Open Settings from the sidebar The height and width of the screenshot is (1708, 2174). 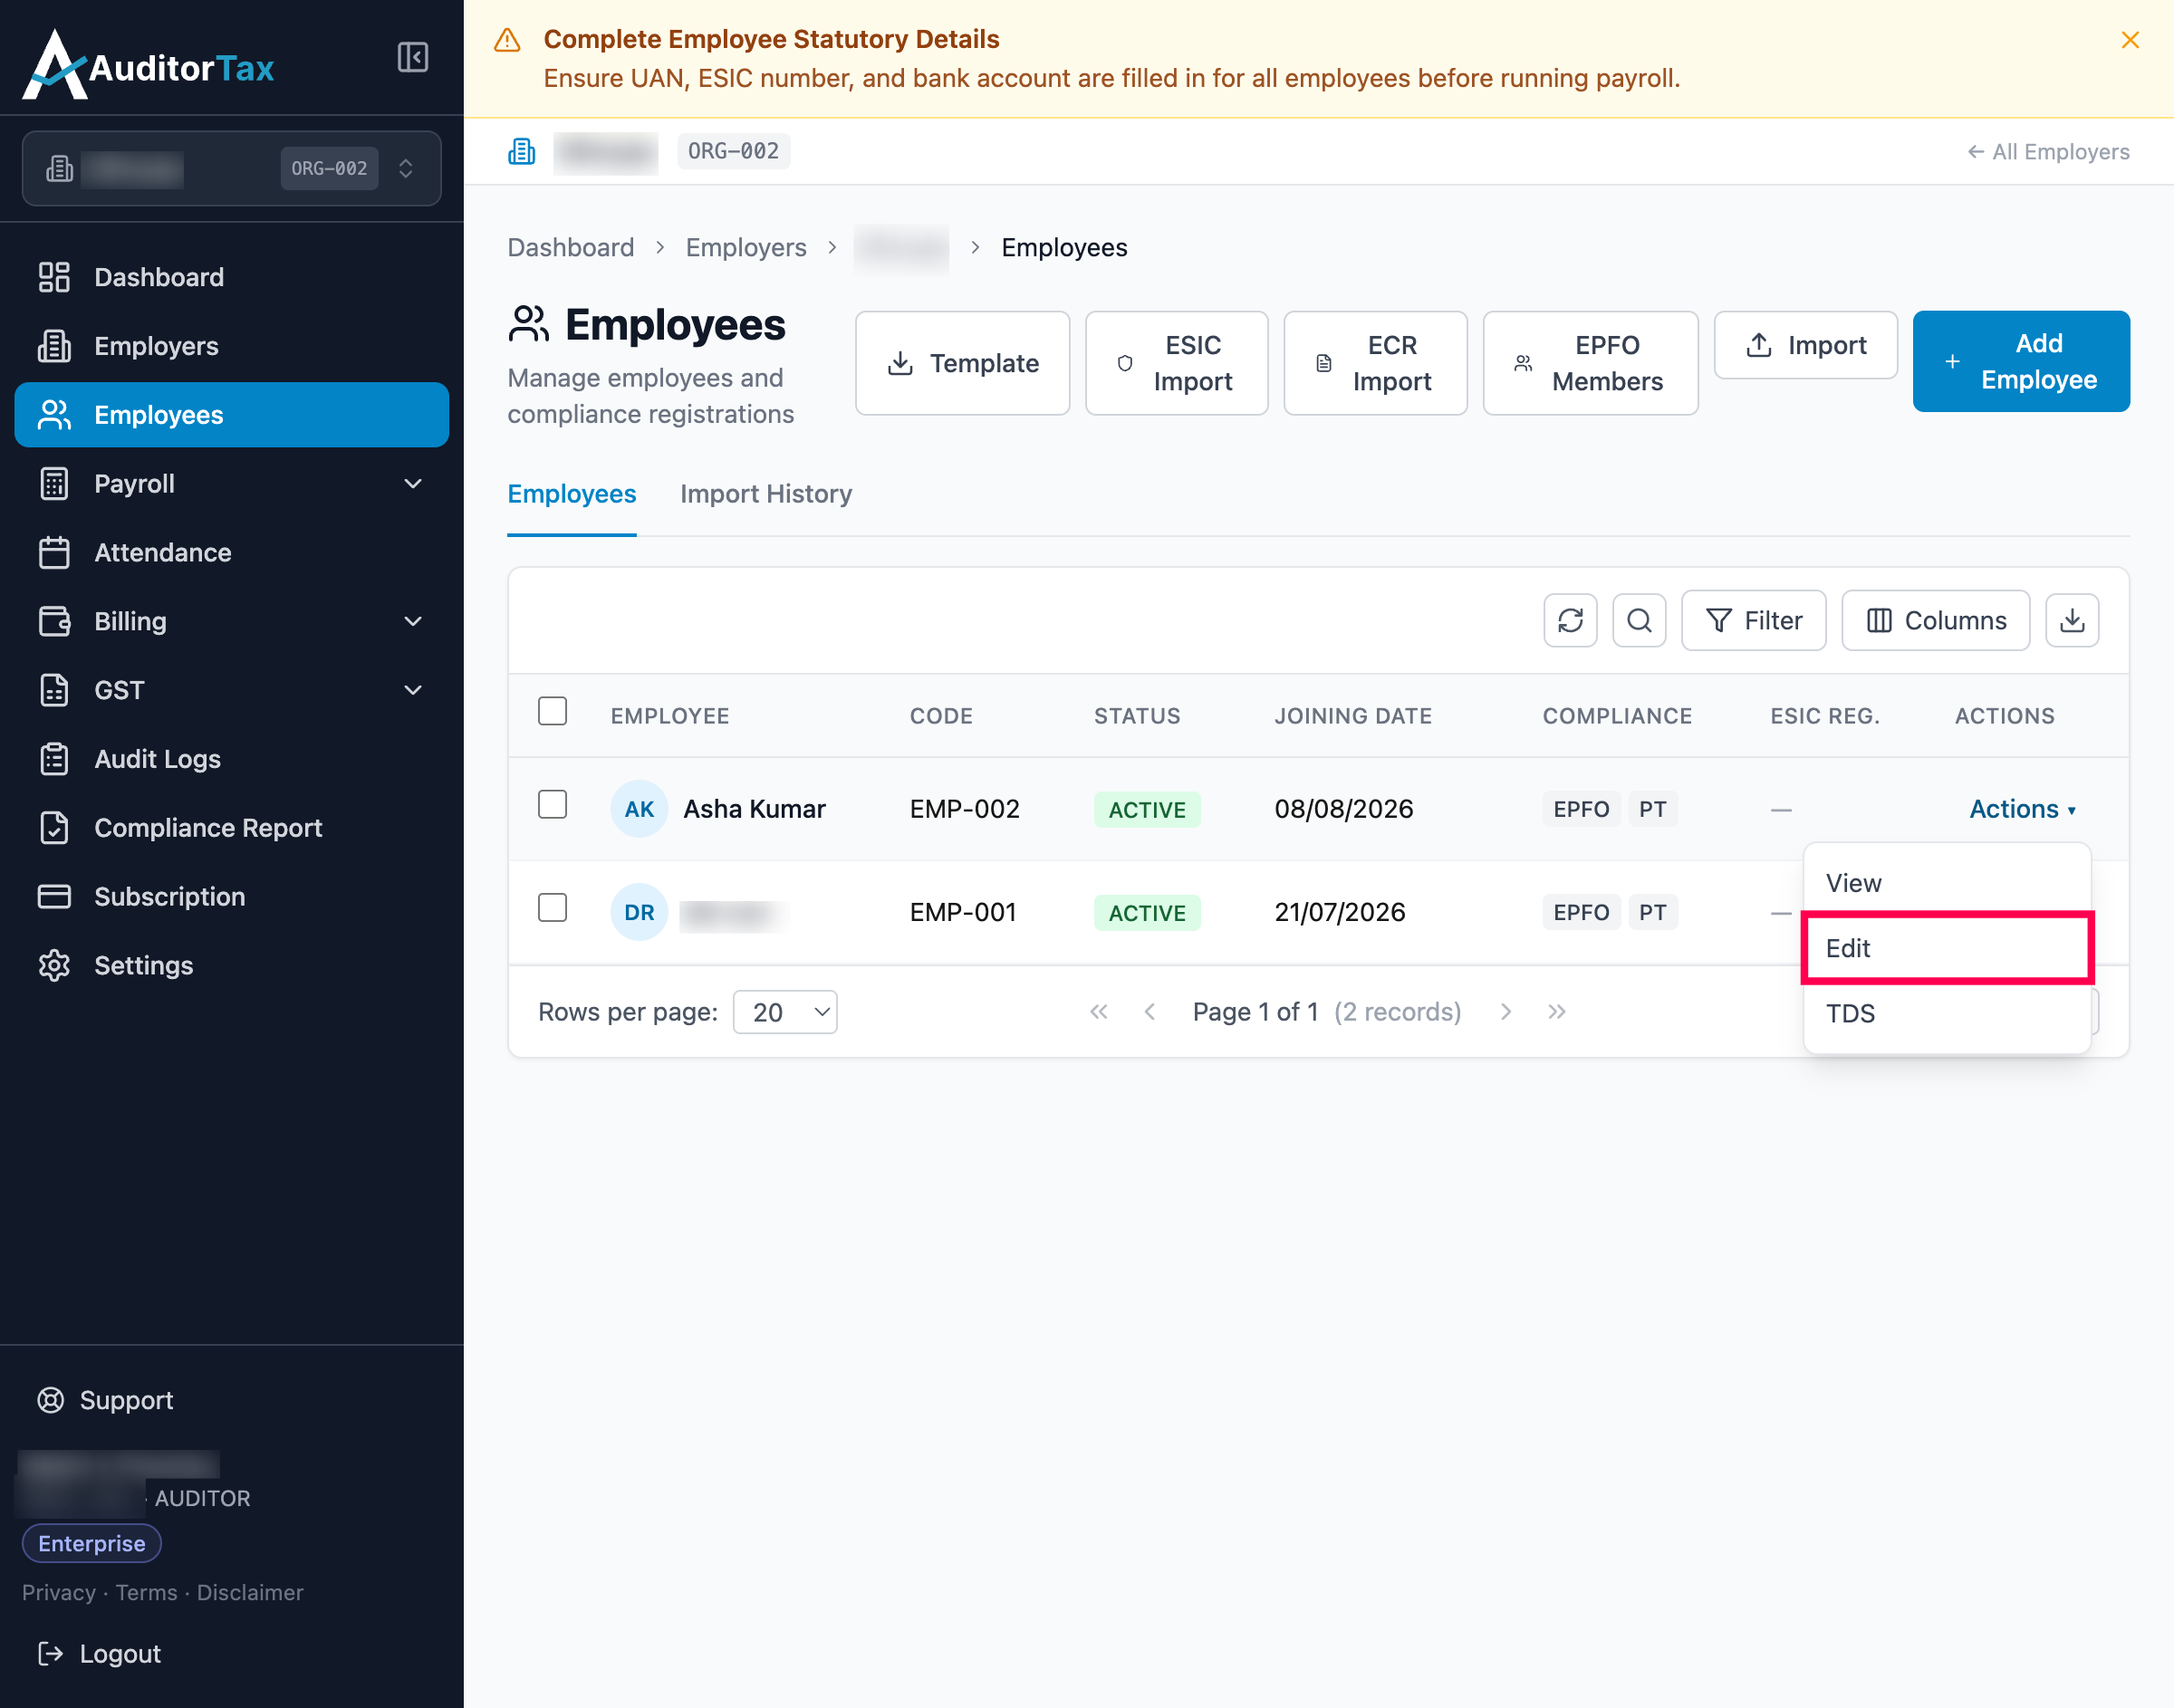tap(232, 965)
